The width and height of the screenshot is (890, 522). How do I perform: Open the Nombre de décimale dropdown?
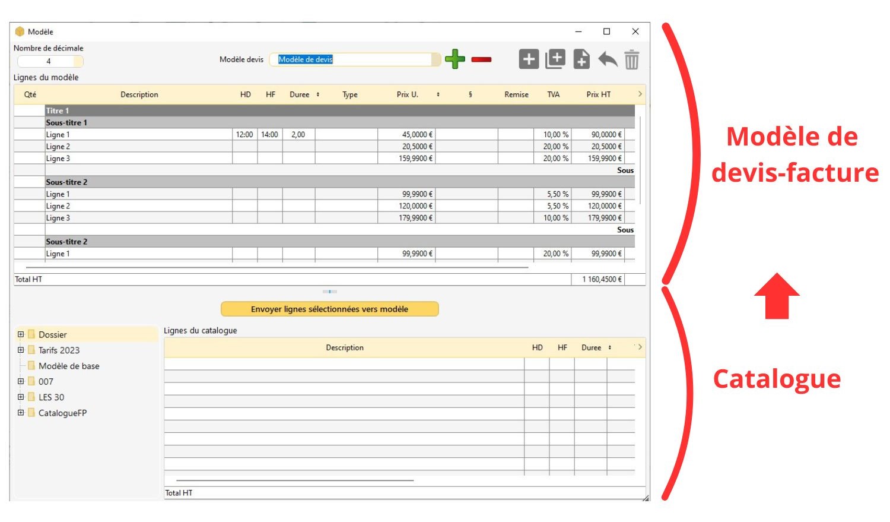coord(78,61)
